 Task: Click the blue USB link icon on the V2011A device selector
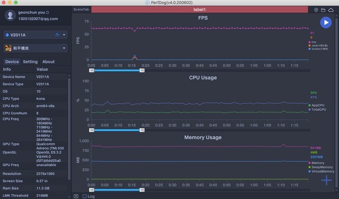[x=57, y=35]
